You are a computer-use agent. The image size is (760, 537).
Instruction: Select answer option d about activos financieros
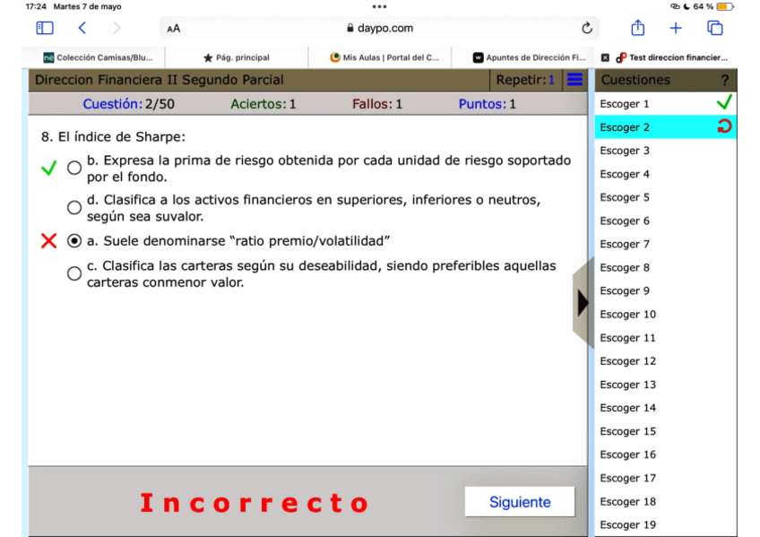point(73,207)
